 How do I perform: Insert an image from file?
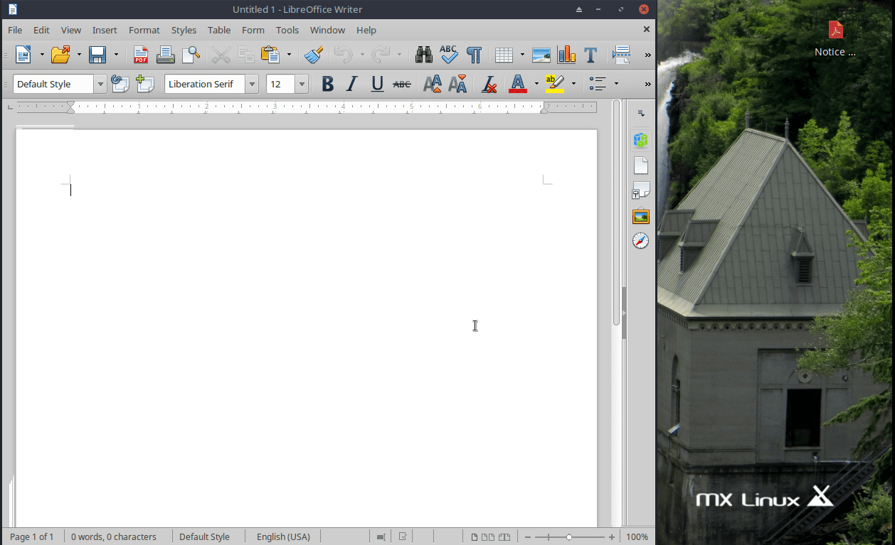click(x=541, y=55)
